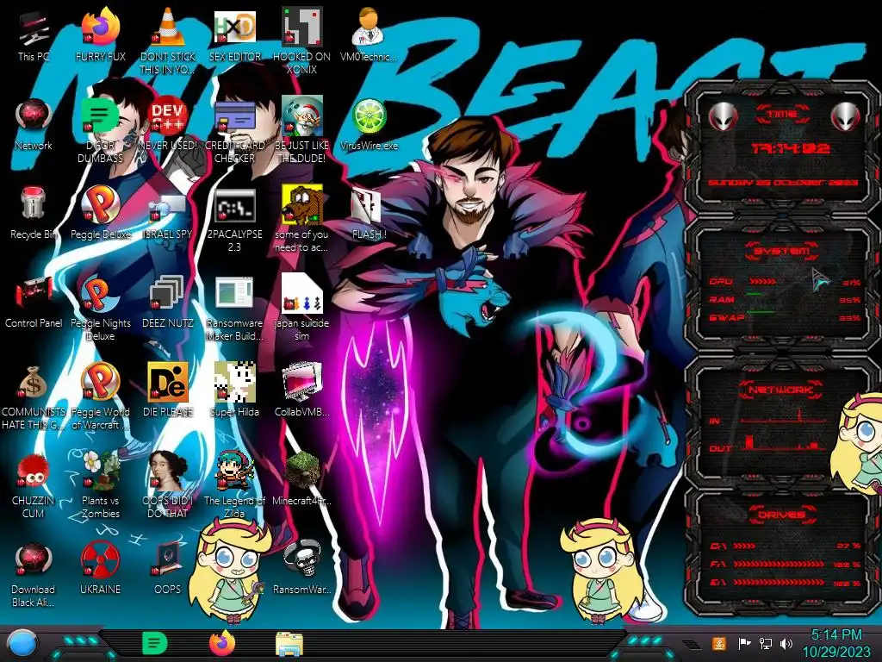Image resolution: width=882 pixels, height=662 pixels.
Task: Open the VM0Technic... doctor icon
Action: [x=369, y=27]
